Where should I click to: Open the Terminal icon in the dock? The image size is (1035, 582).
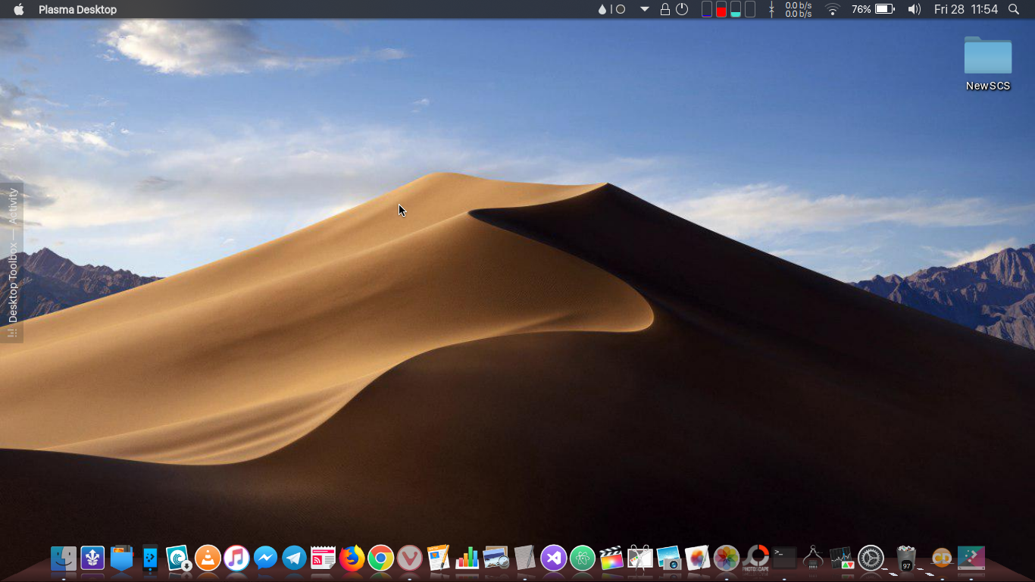[784, 559]
